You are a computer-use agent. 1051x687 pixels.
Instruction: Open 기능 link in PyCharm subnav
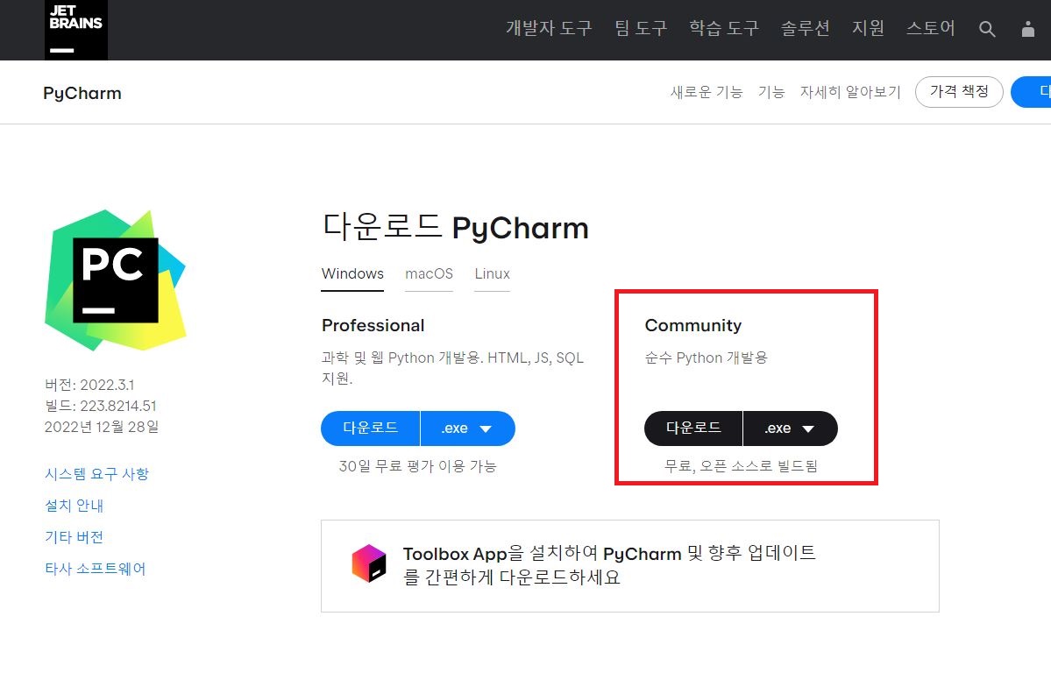[770, 92]
